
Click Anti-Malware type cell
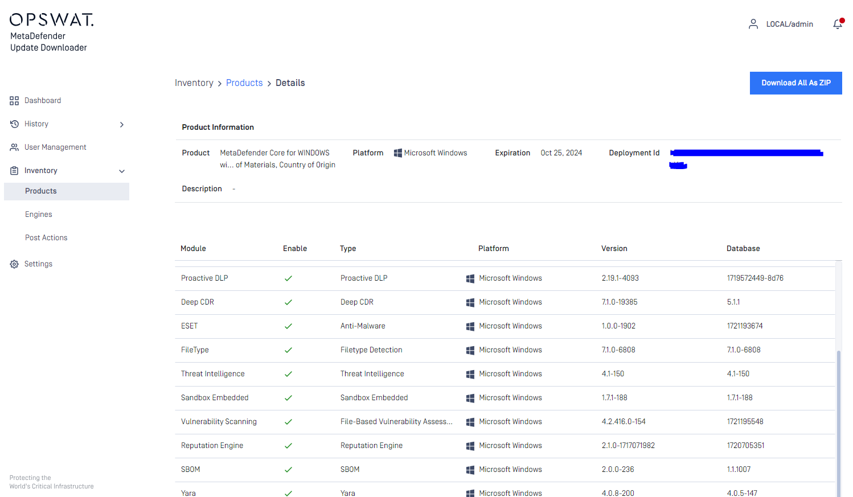coord(363,326)
